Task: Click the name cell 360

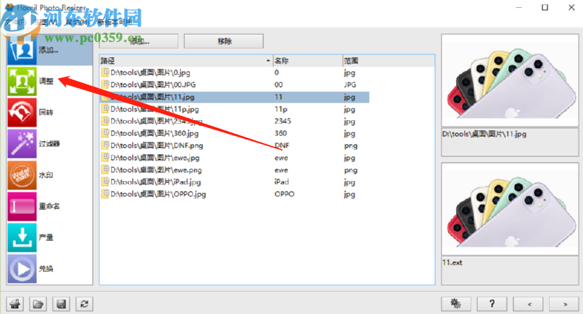Action: click(x=281, y=133)
